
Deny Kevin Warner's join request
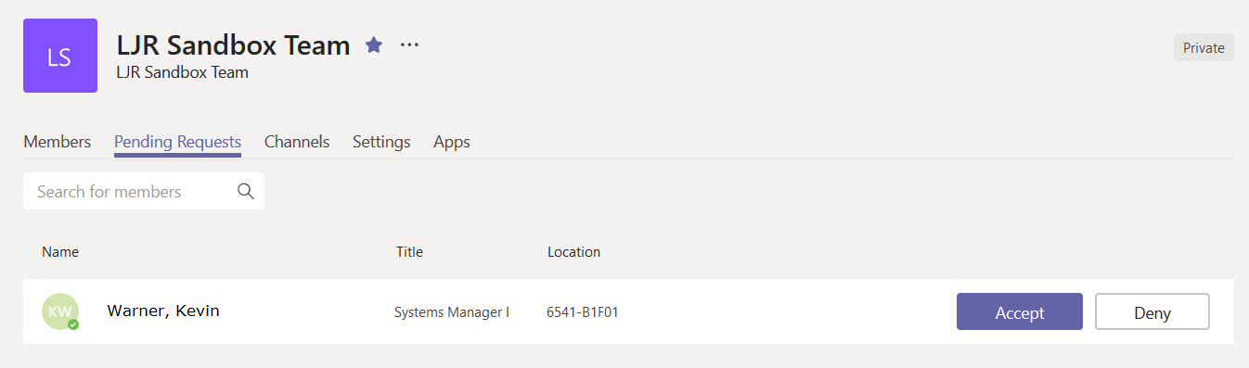point(1152,311)
